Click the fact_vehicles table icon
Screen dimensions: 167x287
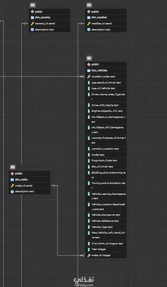click(x=88, y=70)
